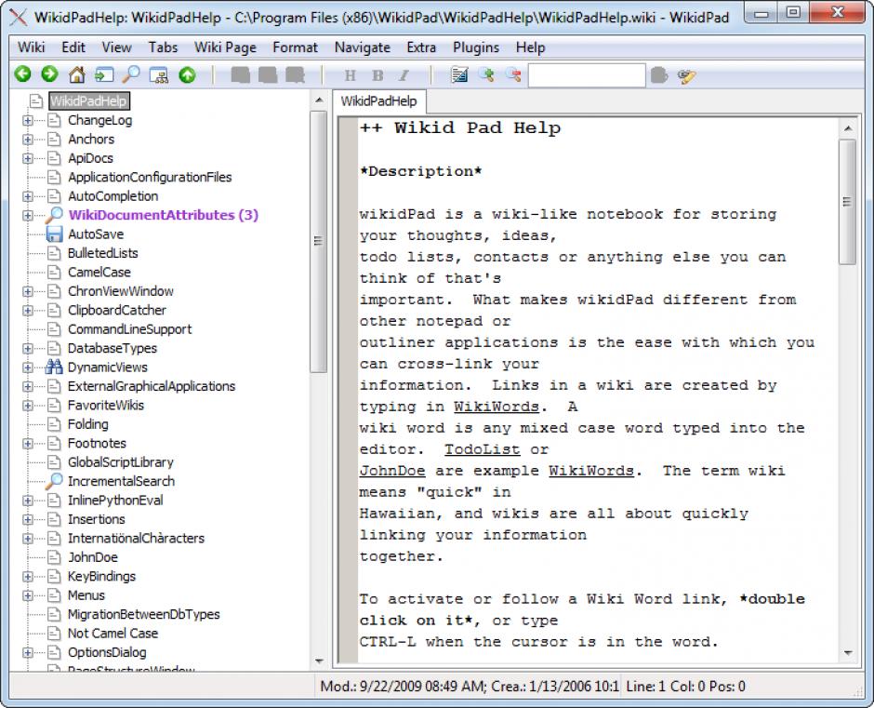Zoom out with the minus magnifier icon

pyautogui.click(x=513, y=74)
